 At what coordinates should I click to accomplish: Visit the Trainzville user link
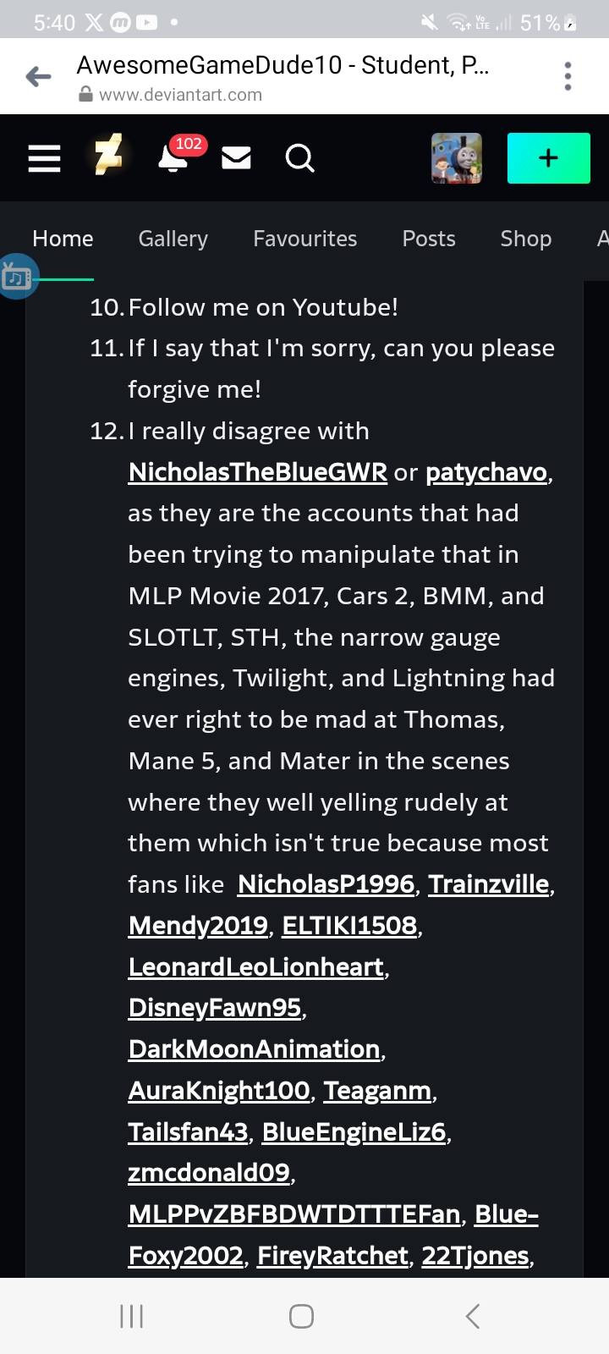[x=489, y=884]
